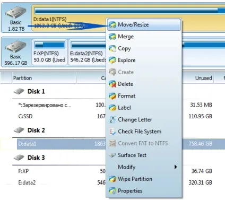Screen dimensions: 225x200
Task: Select Wipe Partition menu entry
Action: (144, 179)
